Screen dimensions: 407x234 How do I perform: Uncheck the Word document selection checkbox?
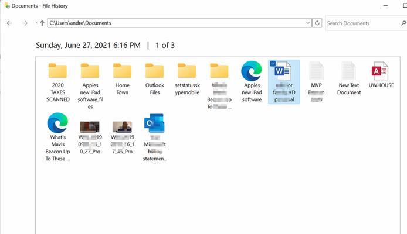click(x=273, y=63)
